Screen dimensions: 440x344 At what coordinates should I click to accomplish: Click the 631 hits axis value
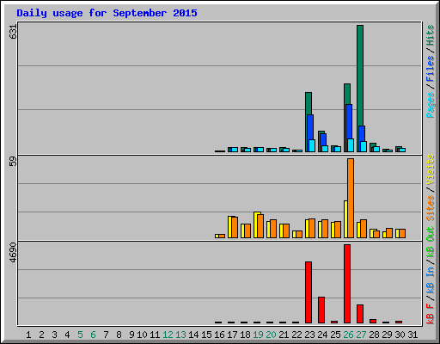click(13, 32)
